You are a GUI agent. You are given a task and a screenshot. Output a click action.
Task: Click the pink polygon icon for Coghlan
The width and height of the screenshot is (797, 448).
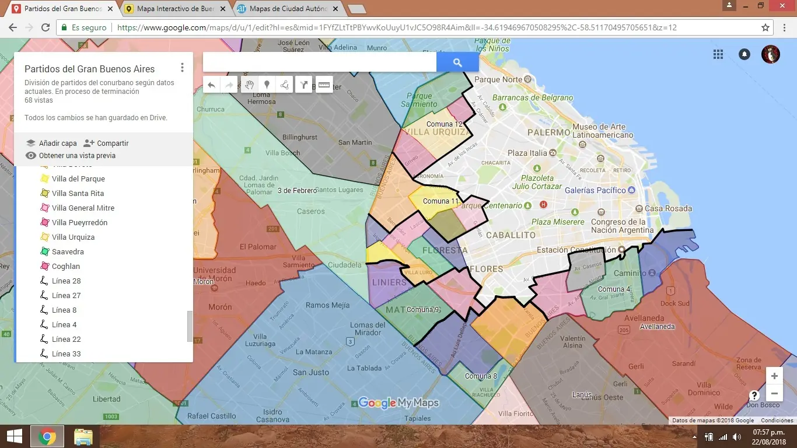tap(44, 266)
